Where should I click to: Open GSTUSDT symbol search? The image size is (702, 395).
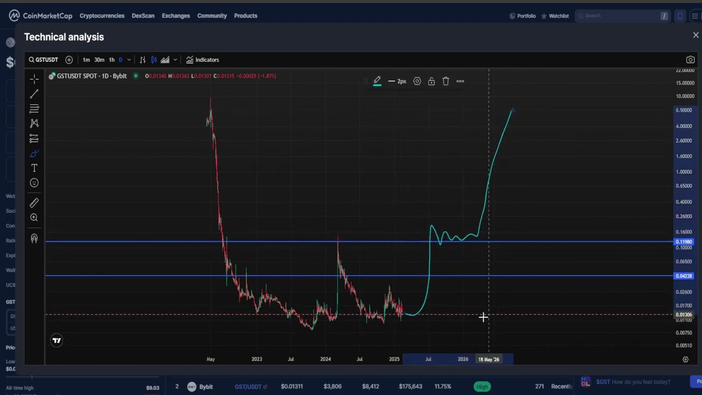click(43, 60)
